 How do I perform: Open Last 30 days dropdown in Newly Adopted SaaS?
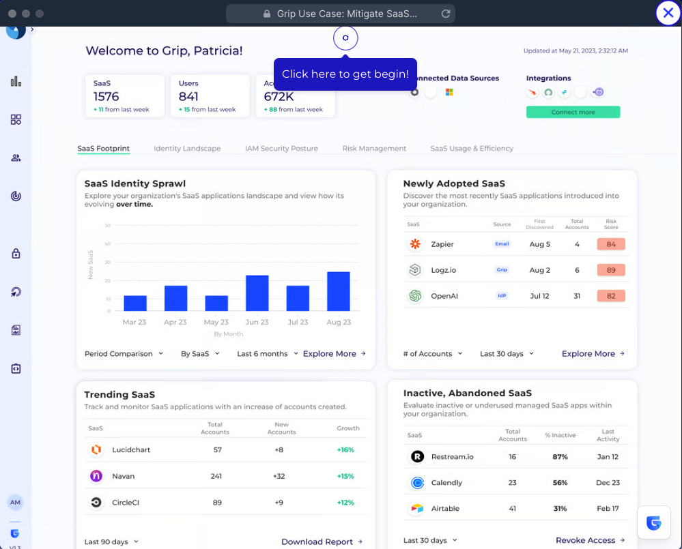[x=507, y=353]
